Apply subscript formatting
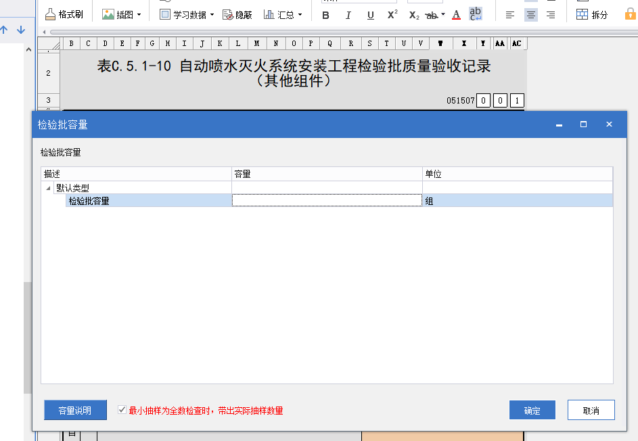The width and height of the screenshot is (638, 441). [414, 16]
